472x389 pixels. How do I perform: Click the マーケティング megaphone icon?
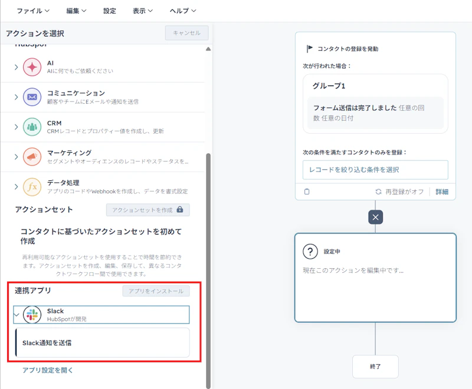click(32, 157)
